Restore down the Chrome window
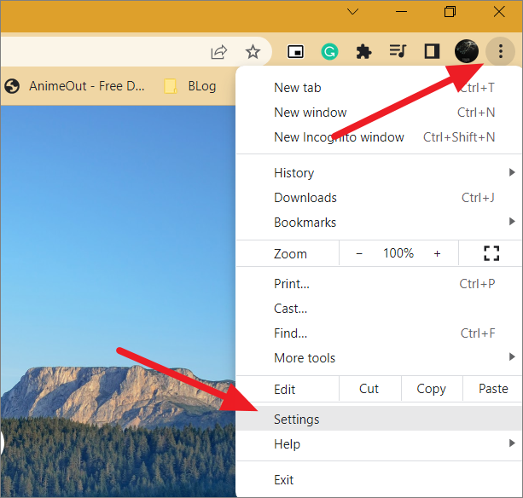The height and width of the screenshot is (498, 523). 450,12
